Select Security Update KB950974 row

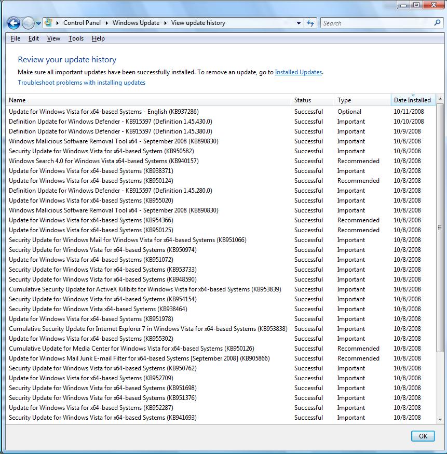coord(221,249)
